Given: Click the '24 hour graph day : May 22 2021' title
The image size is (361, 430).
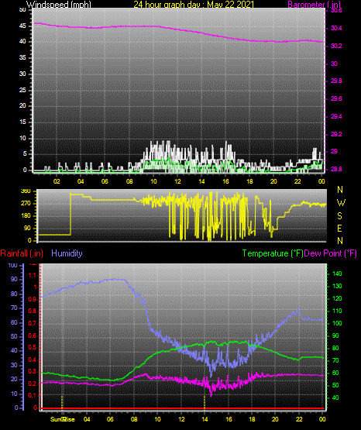Looking at the screenshot, I should (194, 5).
